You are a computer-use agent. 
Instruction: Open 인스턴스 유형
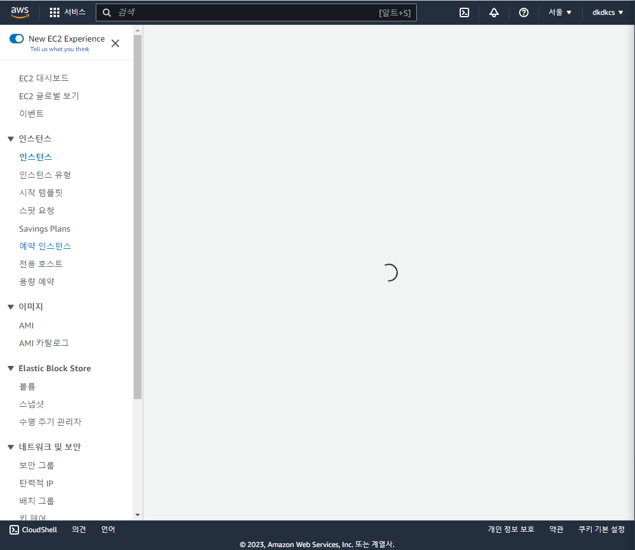tap(45, 175)
